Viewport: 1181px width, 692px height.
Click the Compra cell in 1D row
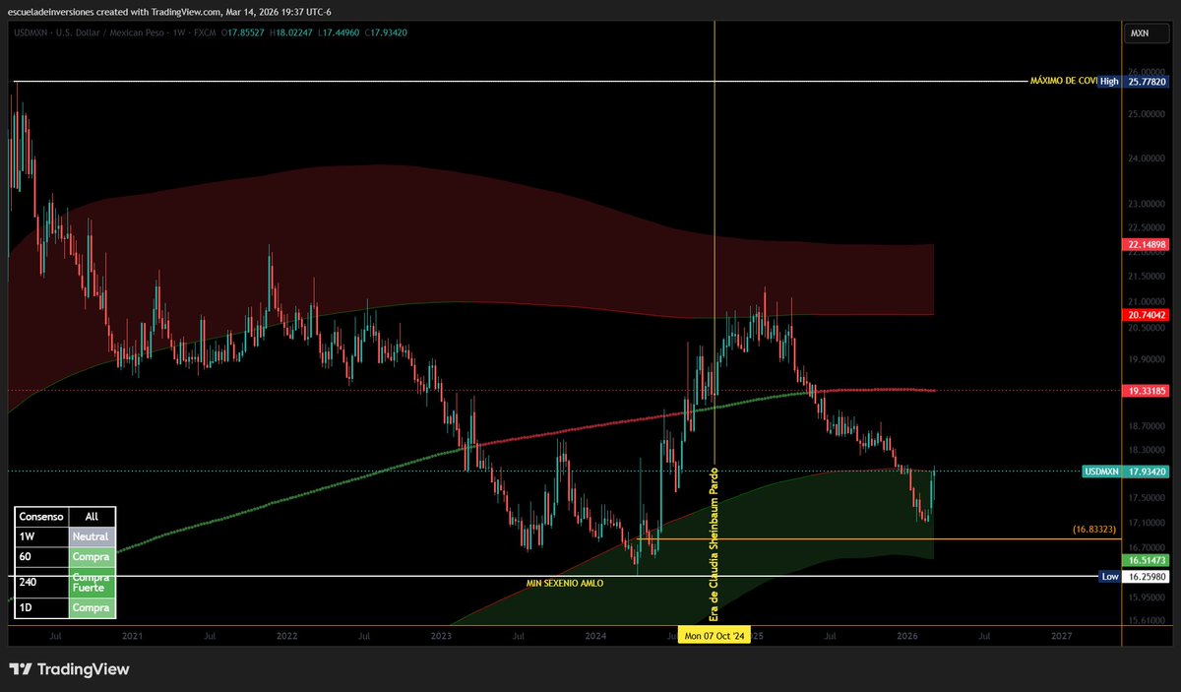tap(93, 607)
